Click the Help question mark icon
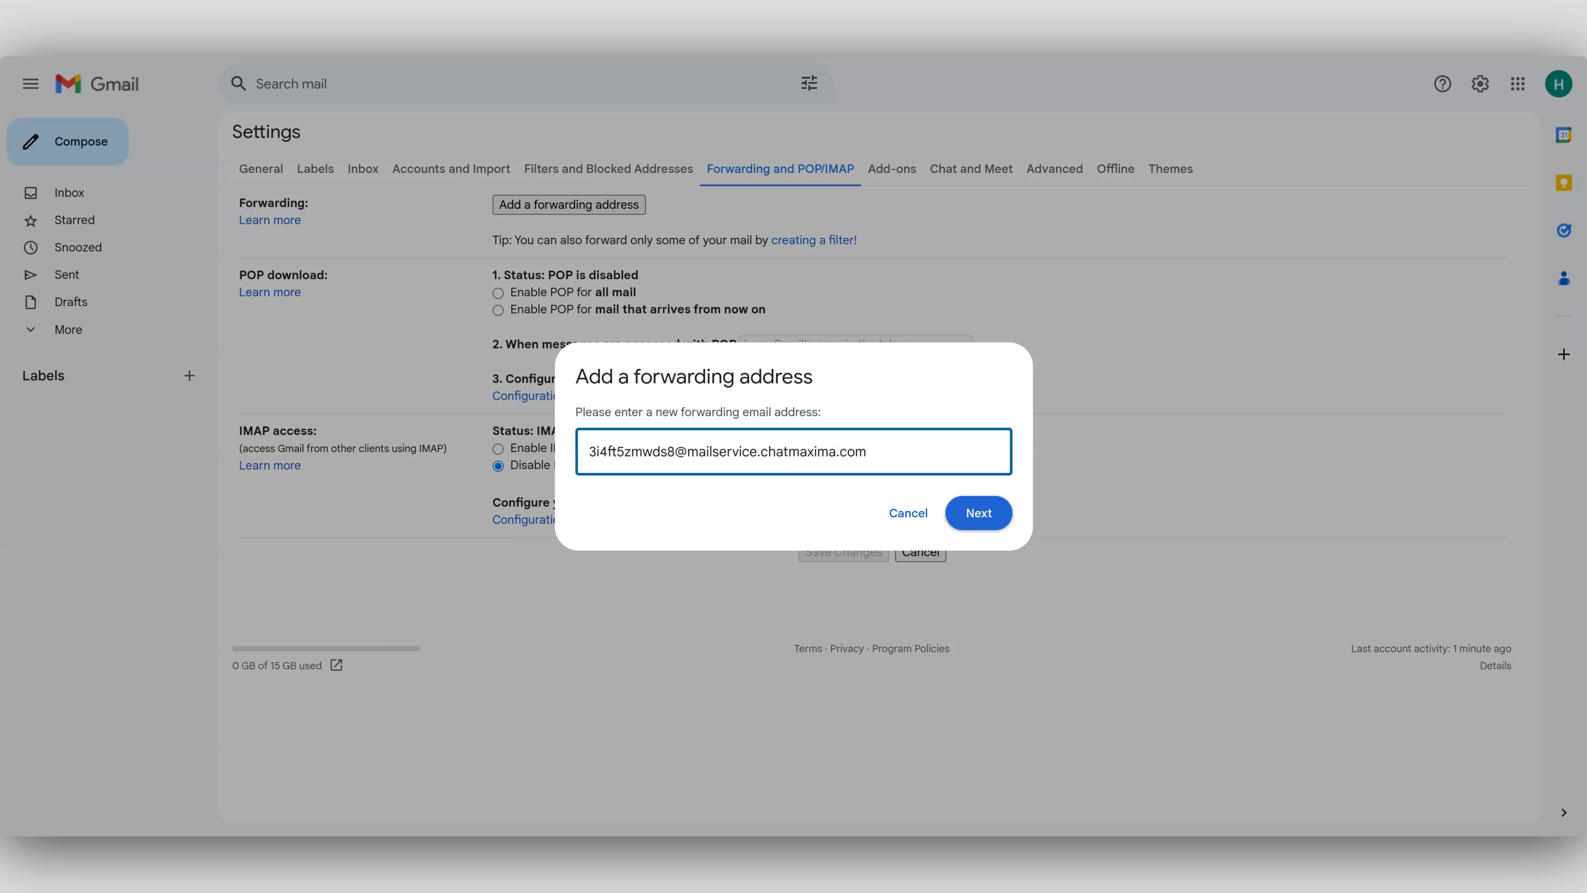 point(1441,84)
